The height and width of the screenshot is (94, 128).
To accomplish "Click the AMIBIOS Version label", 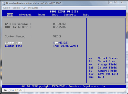I will coord(18,24).
